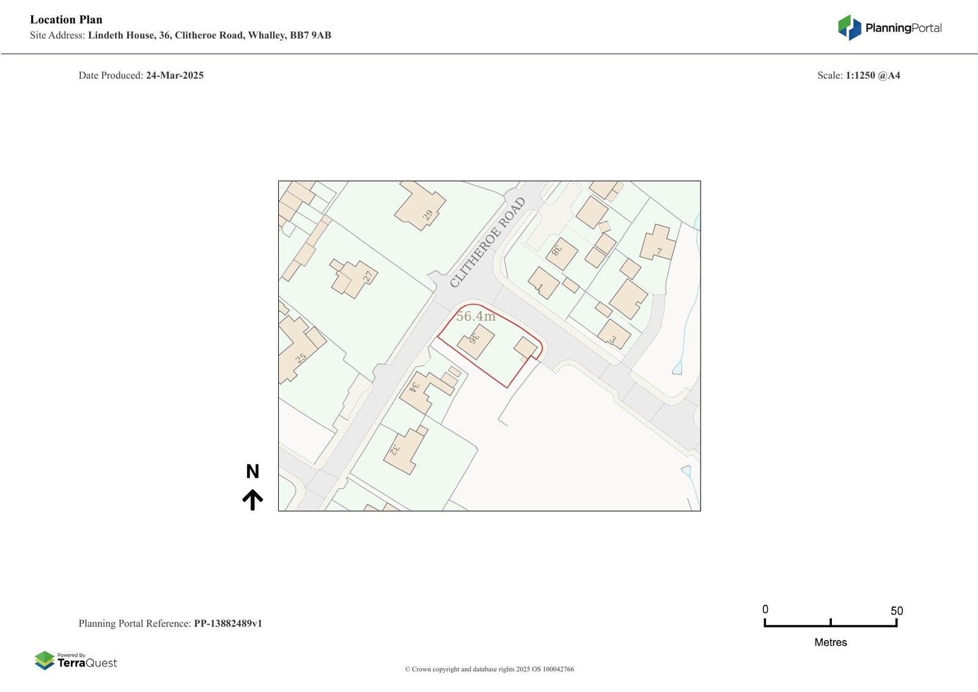Click the 56.4m spot height label

pos(476,316)
